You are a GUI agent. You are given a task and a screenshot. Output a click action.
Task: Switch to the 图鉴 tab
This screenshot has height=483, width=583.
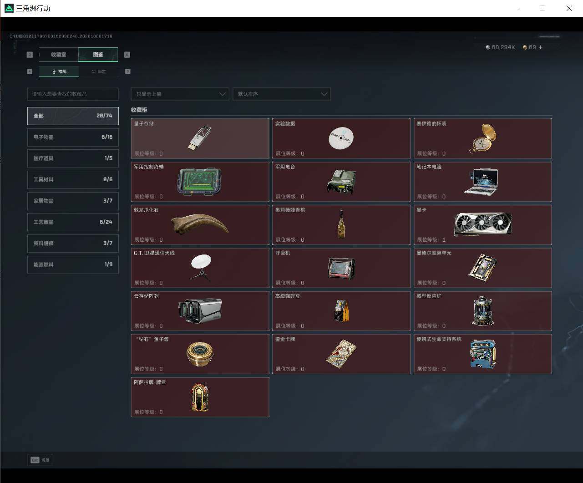tap(98, 55)
